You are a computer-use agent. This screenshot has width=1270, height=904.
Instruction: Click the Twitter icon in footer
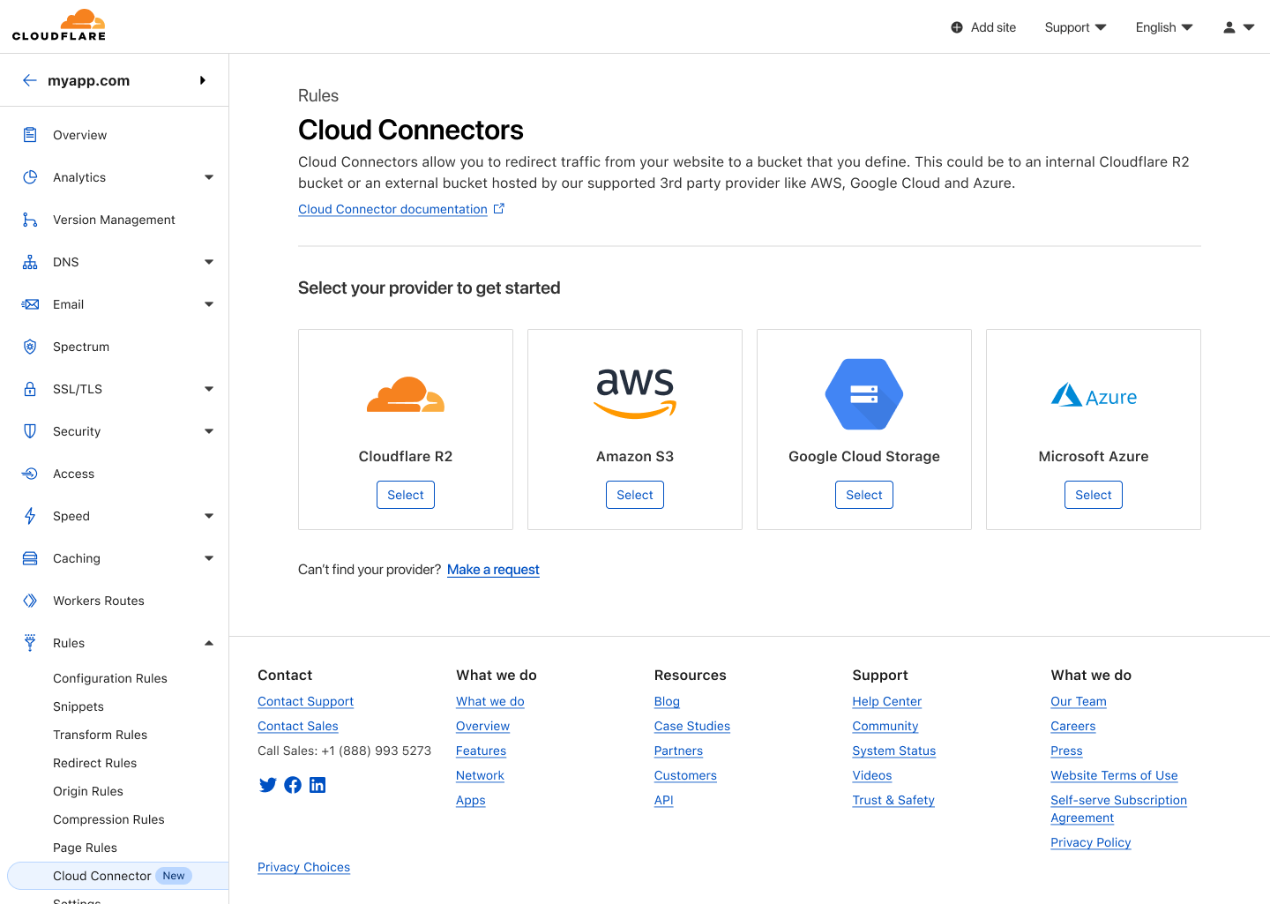(x=268, y=785)
